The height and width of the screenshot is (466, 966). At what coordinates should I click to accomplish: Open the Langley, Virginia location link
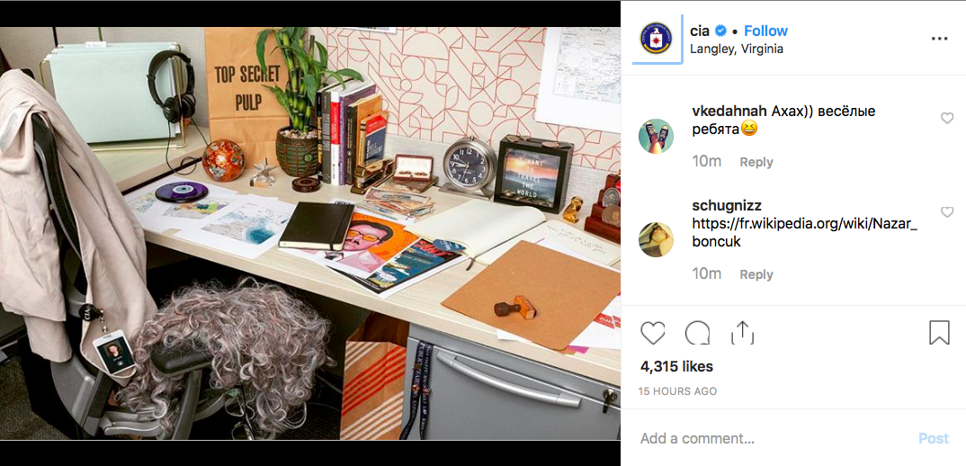737,49
